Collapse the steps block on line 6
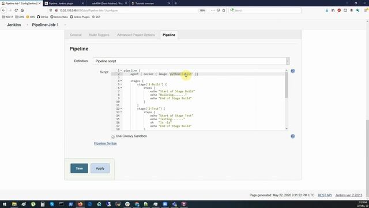Screen dimensions: 369x208 click(121, 88)
